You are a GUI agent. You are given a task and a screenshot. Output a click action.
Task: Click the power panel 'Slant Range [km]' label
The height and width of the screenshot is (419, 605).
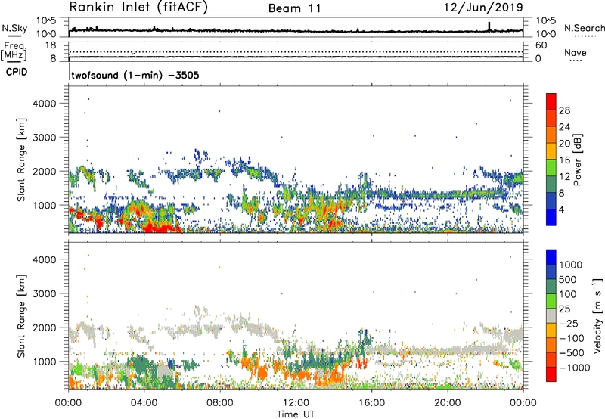[x=21, y=160]
